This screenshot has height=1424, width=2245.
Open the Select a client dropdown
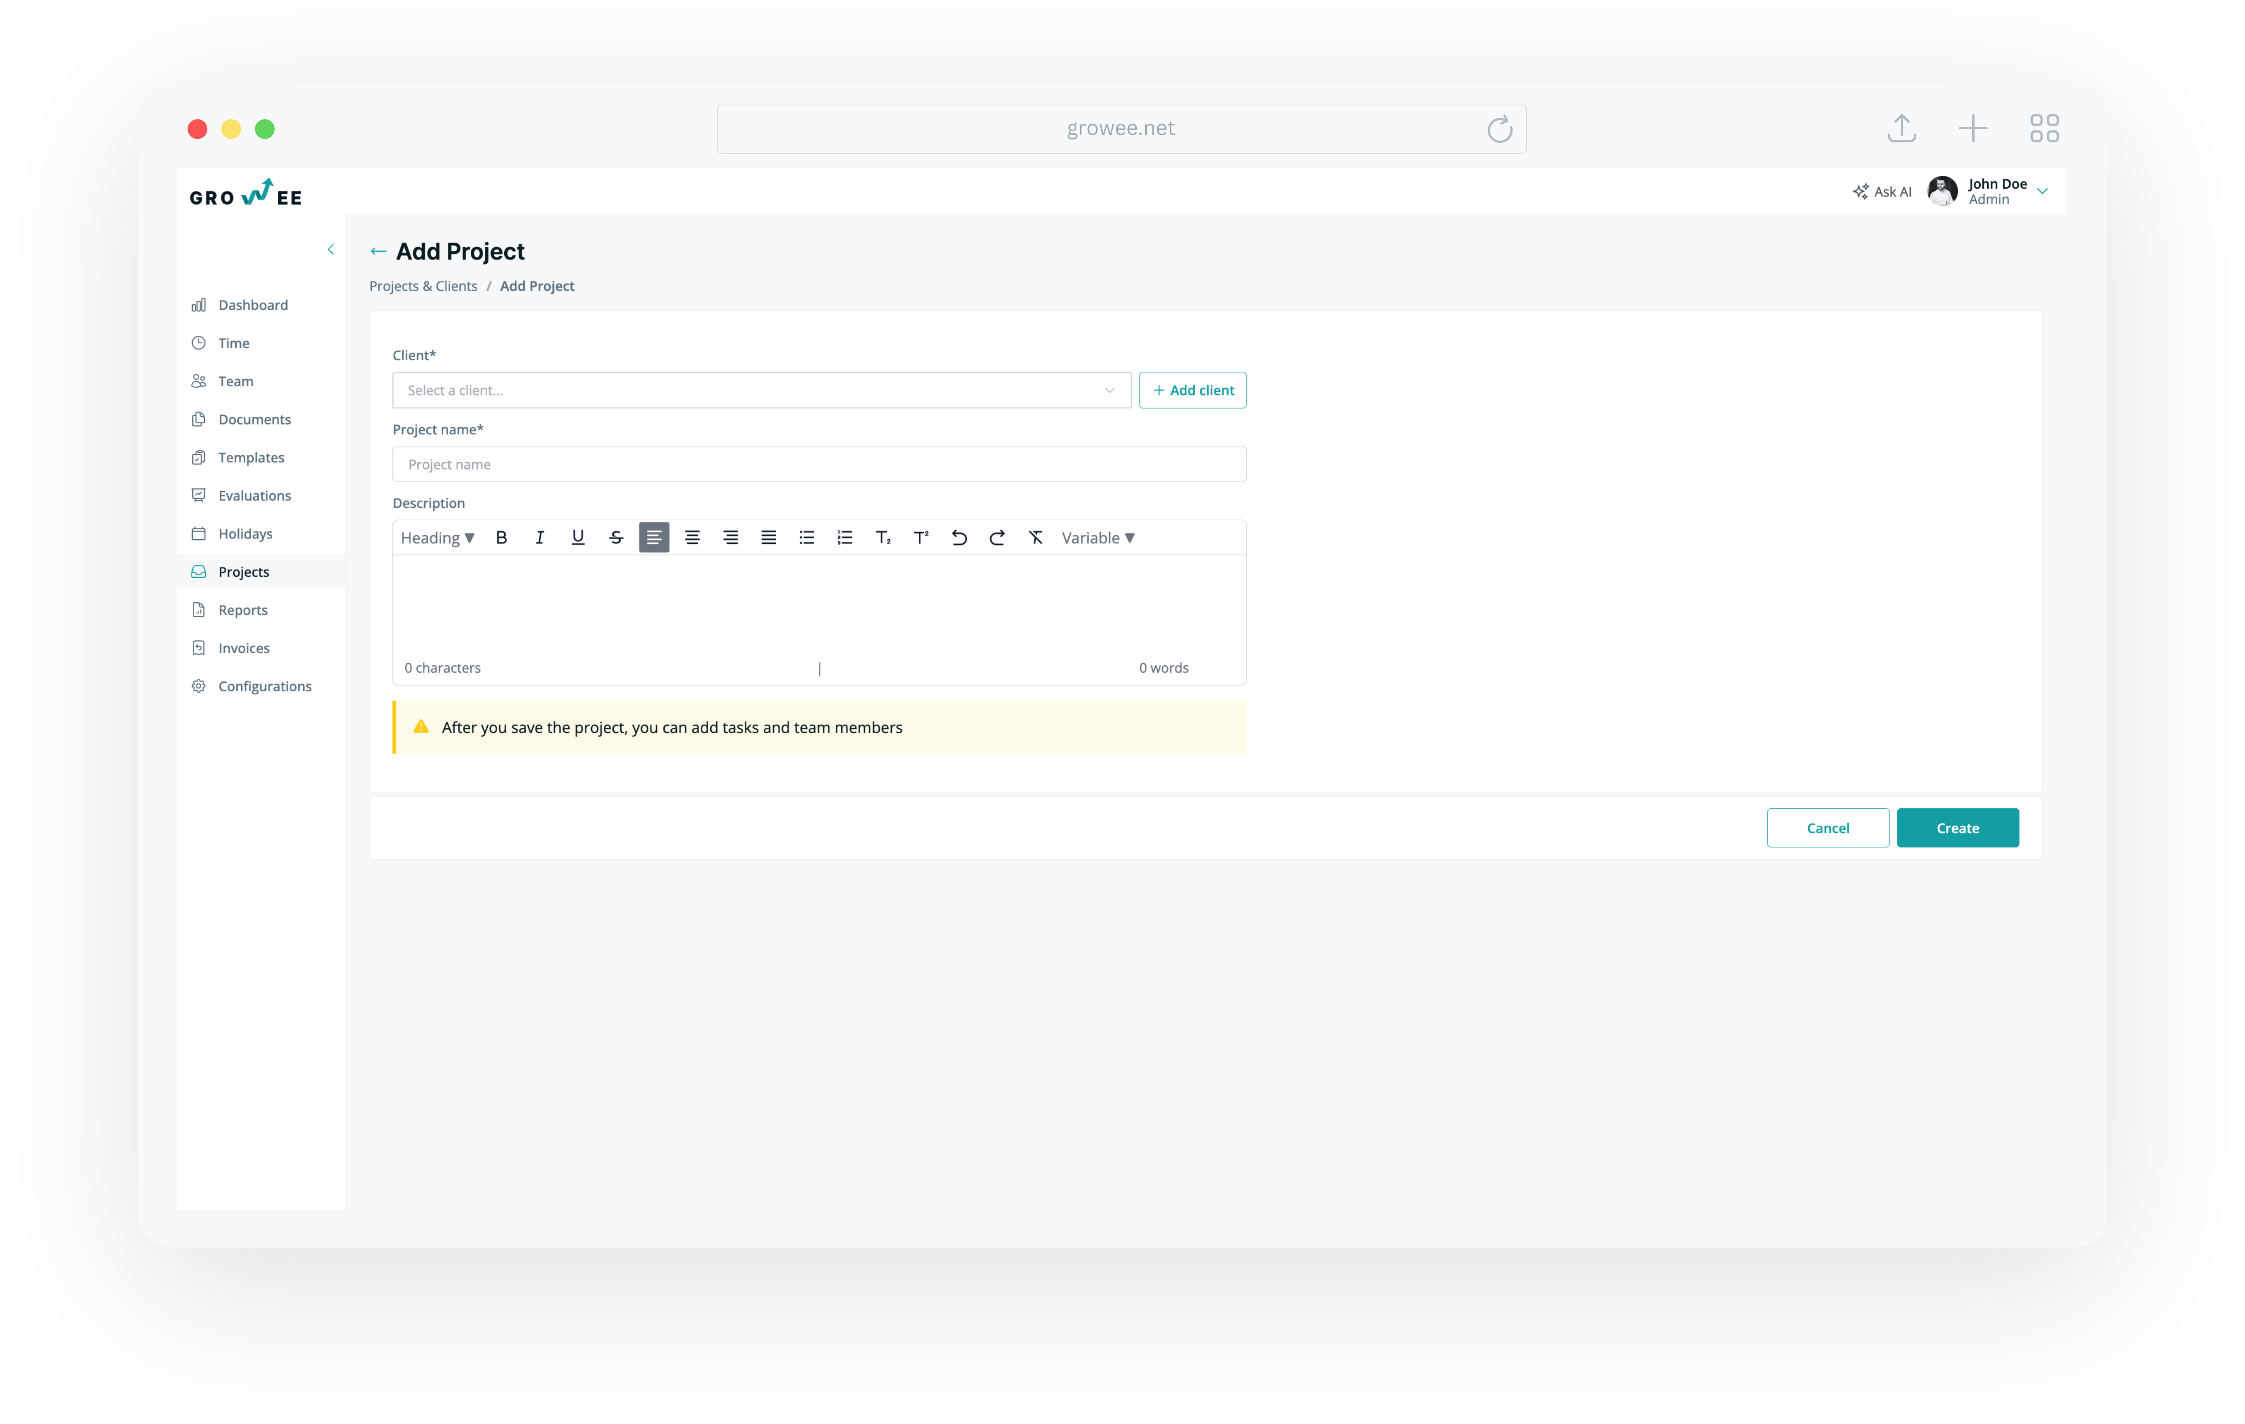pyautogui.click(x=762, y=391)
